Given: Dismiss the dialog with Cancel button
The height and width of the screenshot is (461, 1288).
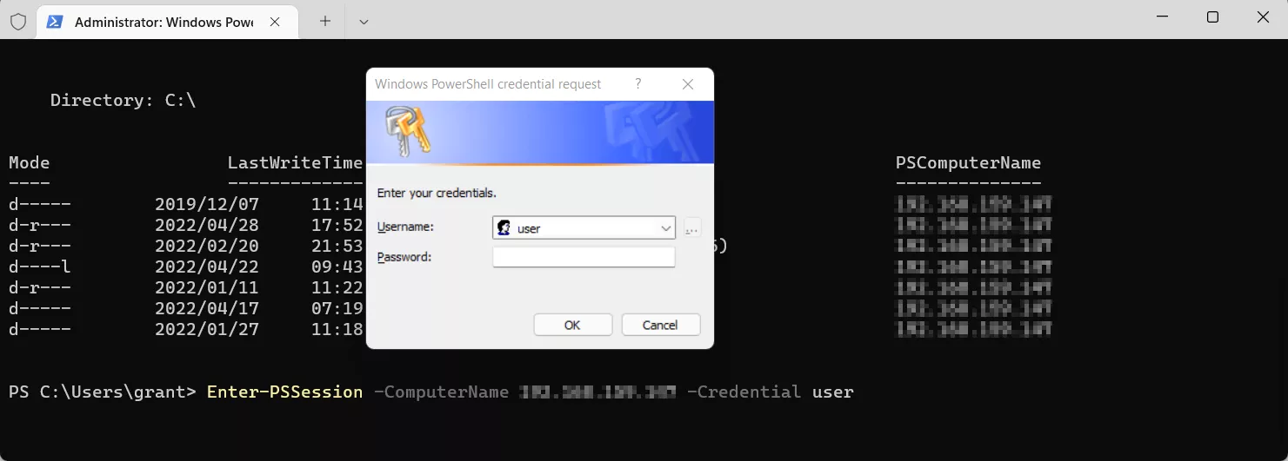Looking at the screenshot, I should [660, 325].
